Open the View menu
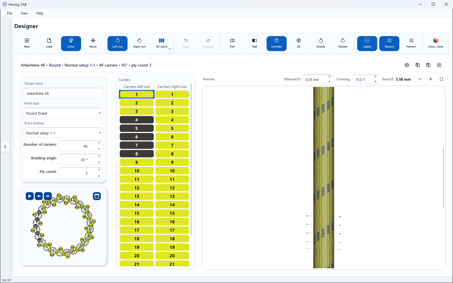 point(24,13)
